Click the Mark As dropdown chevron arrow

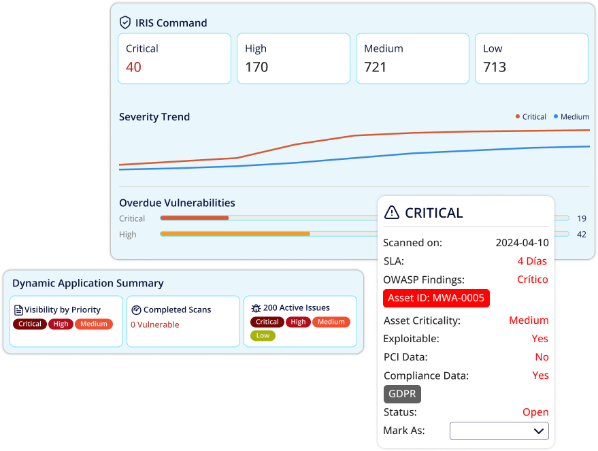point(539,431)
